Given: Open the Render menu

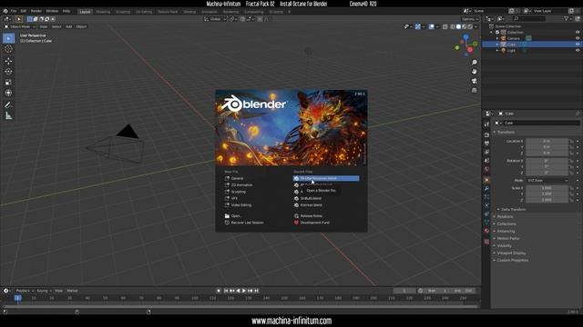Looking at the screenshot, I should pyautogui.click(x=36, y=11).
